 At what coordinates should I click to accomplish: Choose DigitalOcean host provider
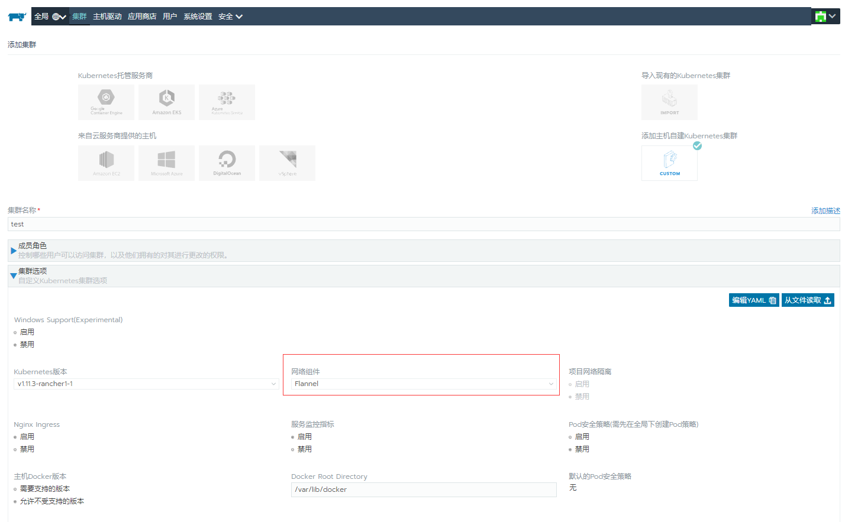click(x=227, y=163)
